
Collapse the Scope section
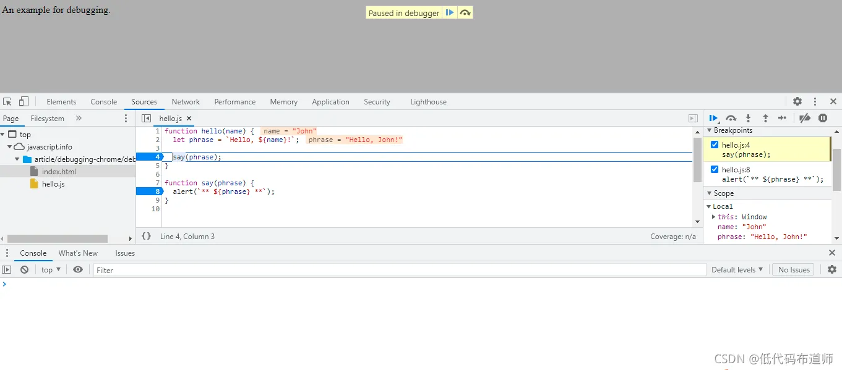(710, 193)
